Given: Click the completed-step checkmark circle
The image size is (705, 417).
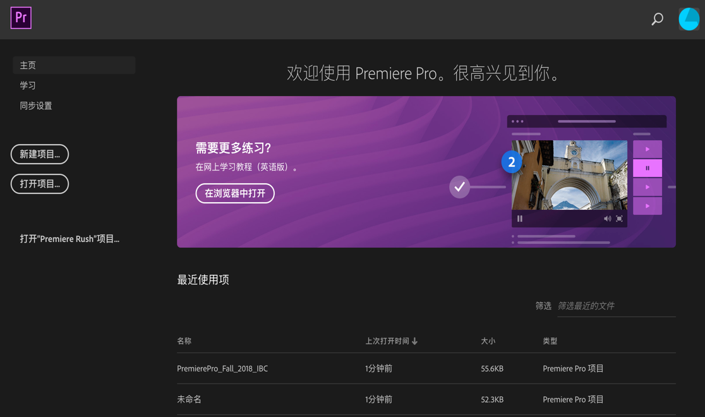Looking at the screenshot, I should coord(459,187).
